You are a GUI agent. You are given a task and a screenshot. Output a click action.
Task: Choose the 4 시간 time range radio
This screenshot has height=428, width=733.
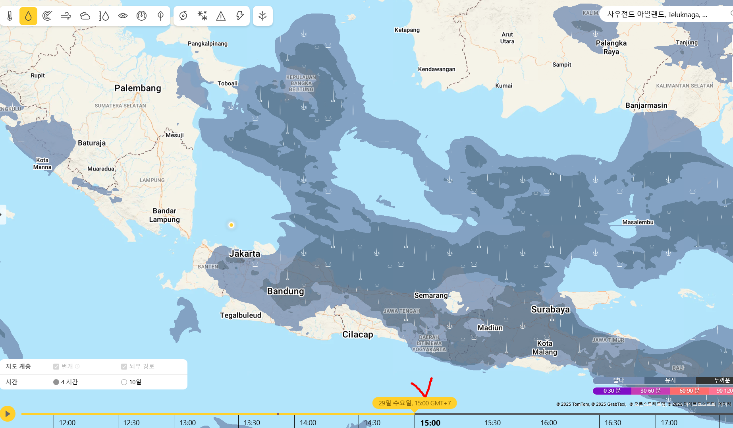56,382
